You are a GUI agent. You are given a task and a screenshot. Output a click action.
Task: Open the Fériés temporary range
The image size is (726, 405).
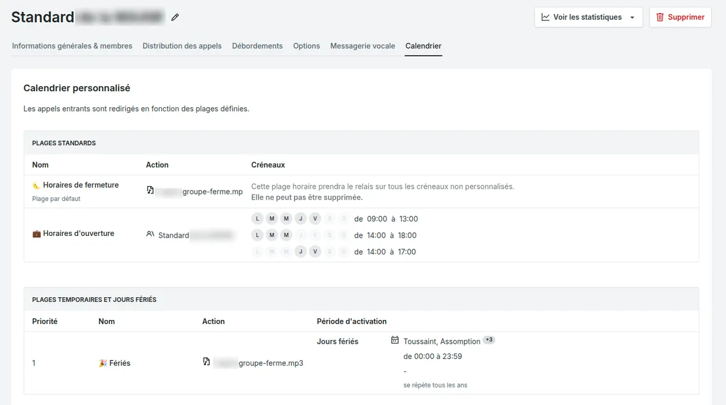pyautogui.click(x=120, y=363)
